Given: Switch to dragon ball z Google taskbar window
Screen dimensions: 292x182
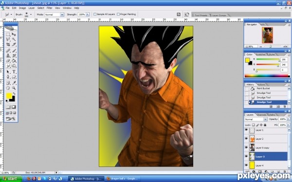Looking at the screenshot, I should 122,179.
